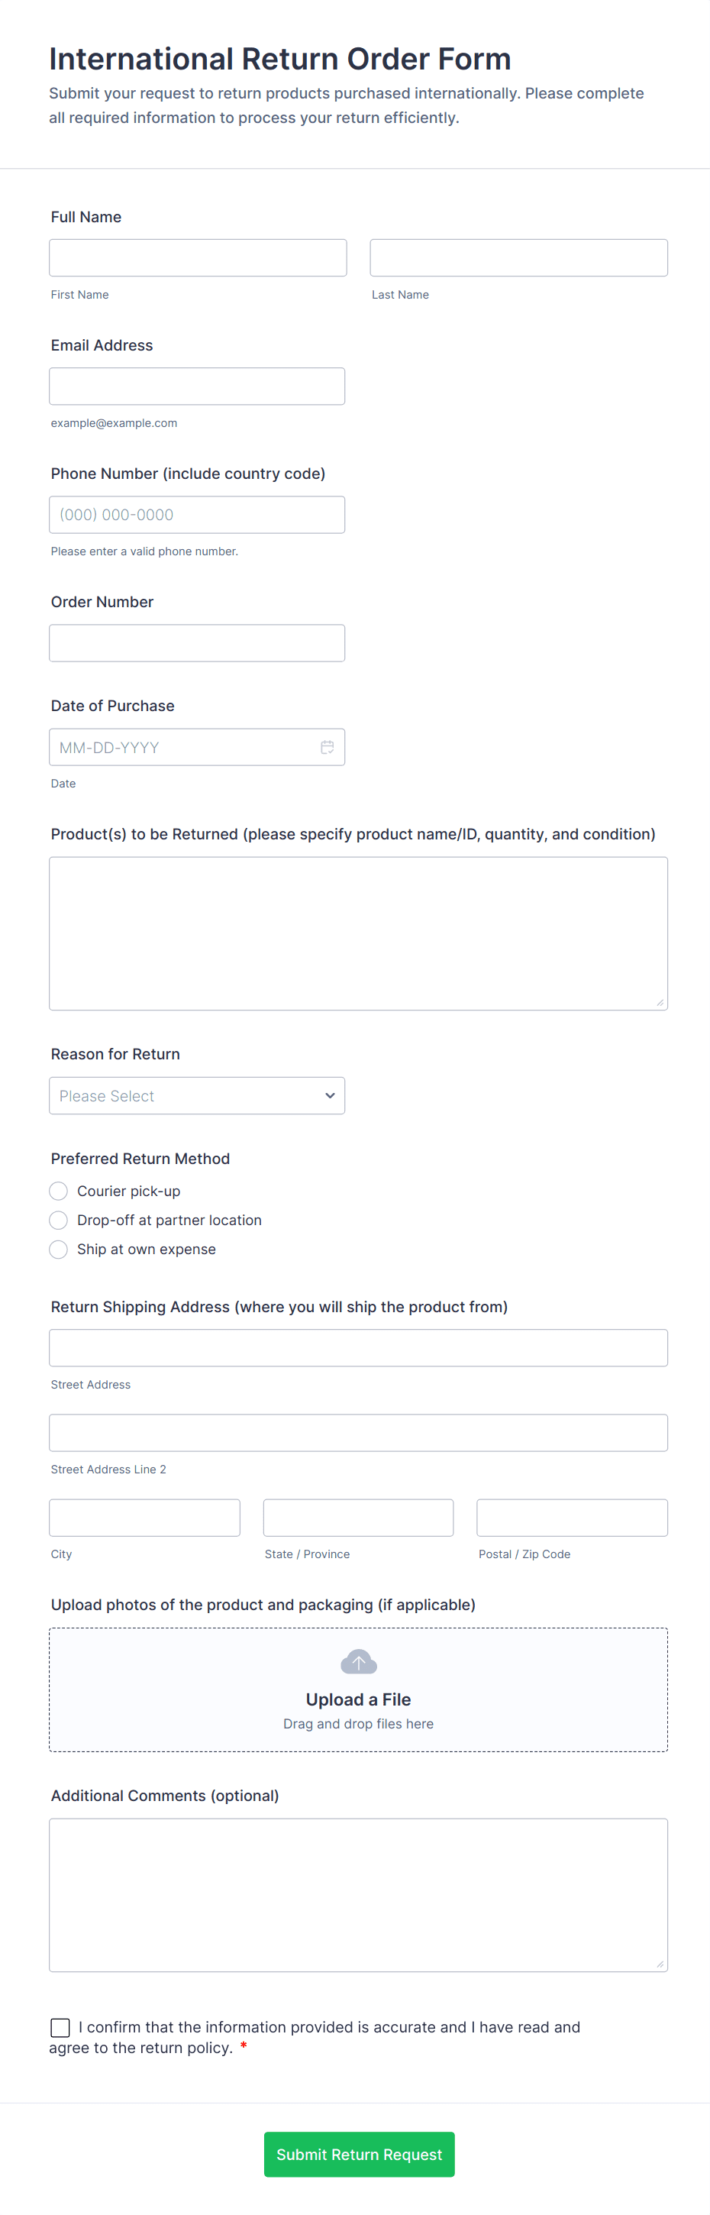
Task: Focus the Last Name input field
Action: coord(518,258)
